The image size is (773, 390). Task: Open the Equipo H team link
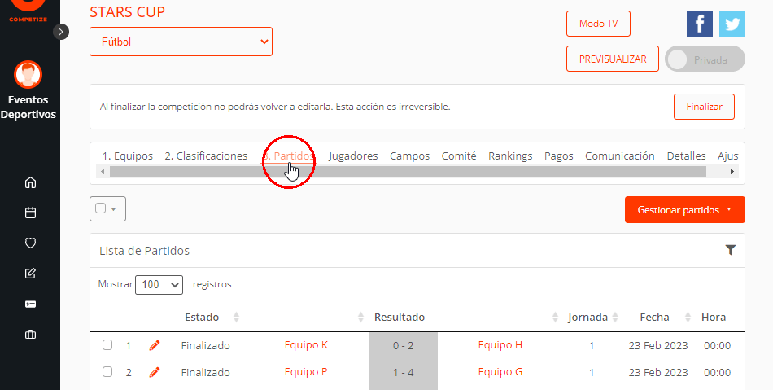click(x=500, y=345)
